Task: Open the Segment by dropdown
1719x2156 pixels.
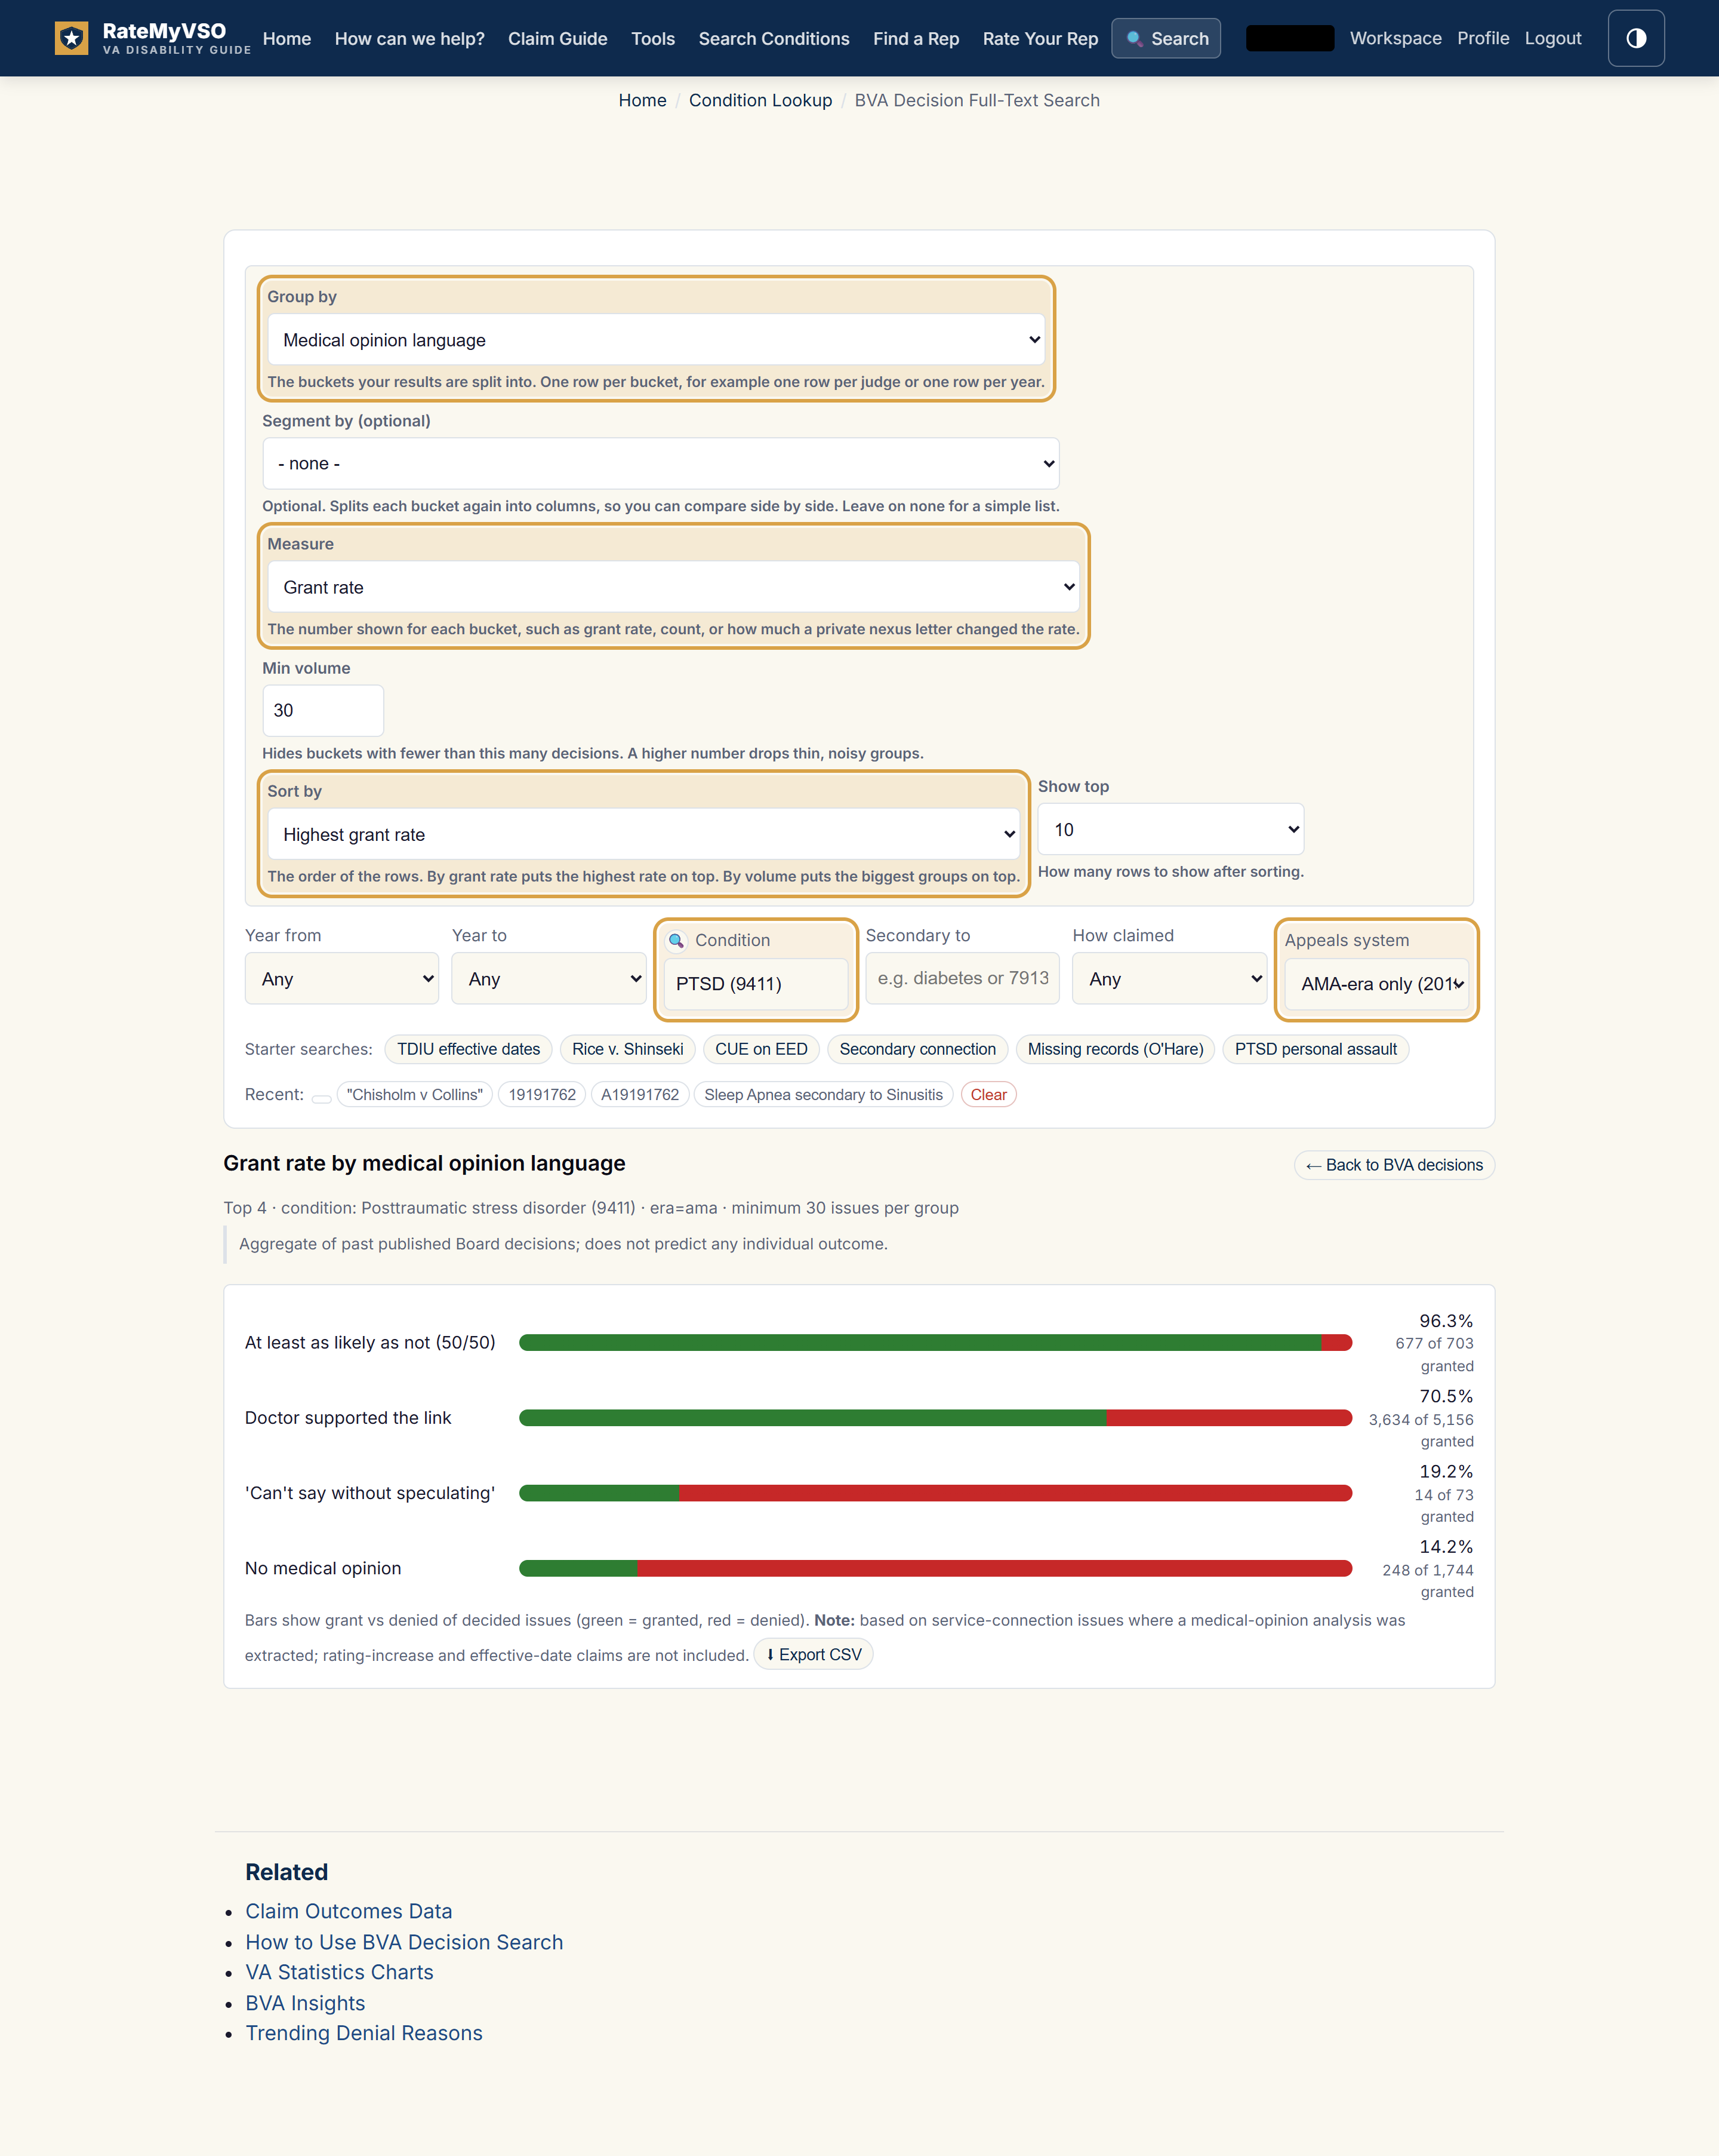Action: [661, 464]
